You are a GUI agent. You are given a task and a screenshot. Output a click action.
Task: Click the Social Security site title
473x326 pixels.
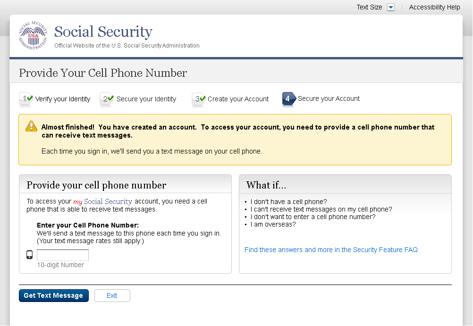(x=103, y=32)
